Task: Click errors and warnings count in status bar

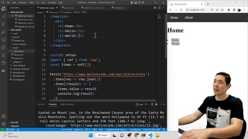Action: click(x=10, y=130)
